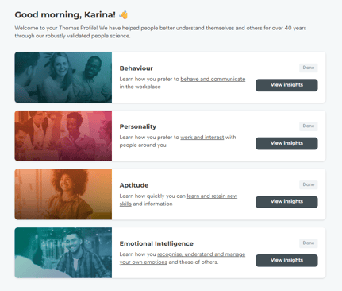342x291 pixels.
Task: Click the waving hand emoji beside the greeting
Action: [x=124, y=14]
